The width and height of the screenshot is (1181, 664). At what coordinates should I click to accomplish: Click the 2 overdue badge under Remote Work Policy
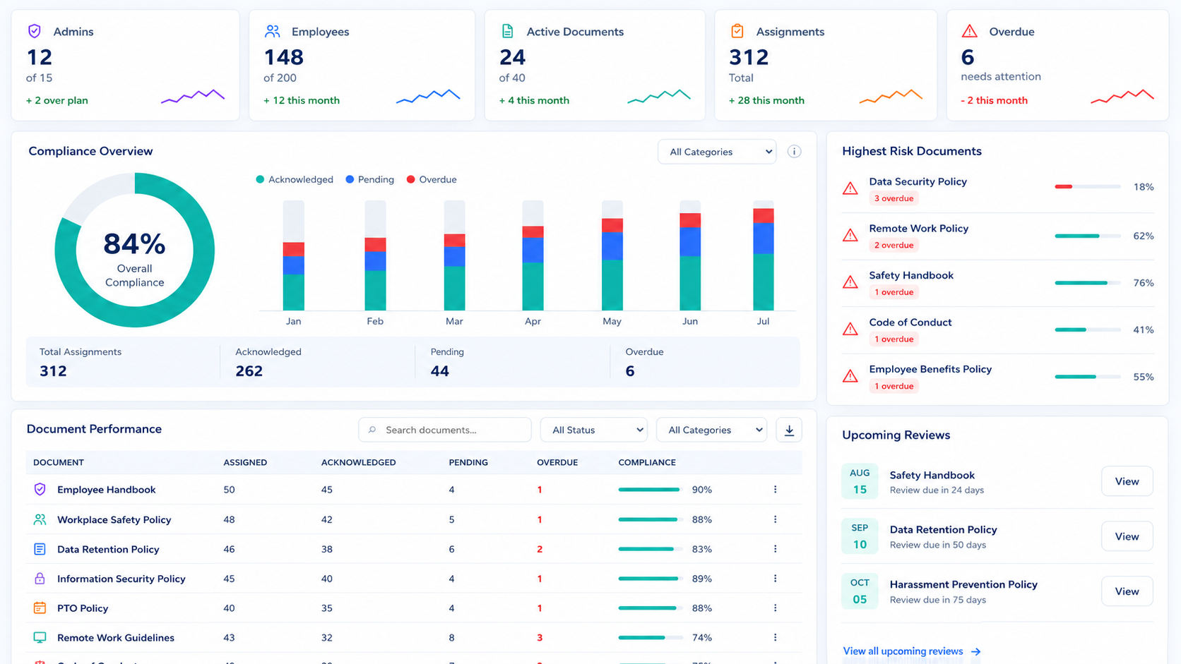coord(894,245)
